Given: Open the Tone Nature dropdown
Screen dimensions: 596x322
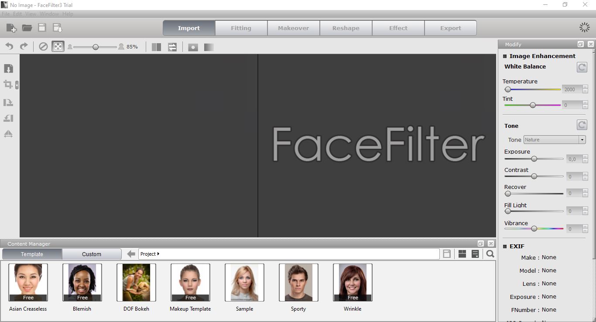Looking at the screenshot, I should pos(554,140).
